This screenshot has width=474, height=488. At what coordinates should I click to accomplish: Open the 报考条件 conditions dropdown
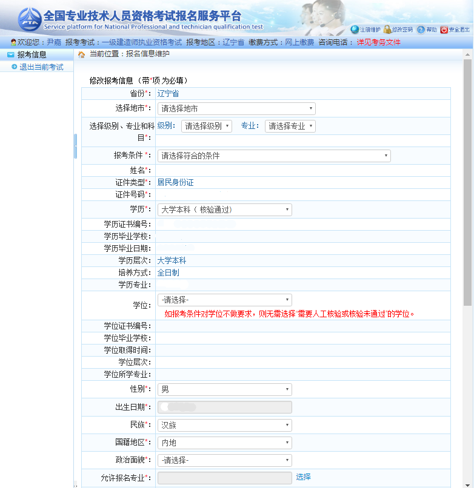[273, 156]
